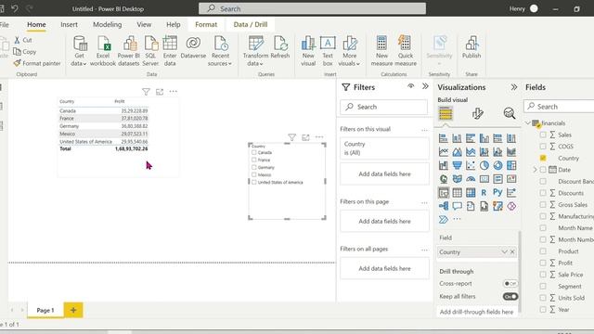Viewport: 594px width, 334px height.
Task: Select the Matrix visualization
Action: (471, 193)
